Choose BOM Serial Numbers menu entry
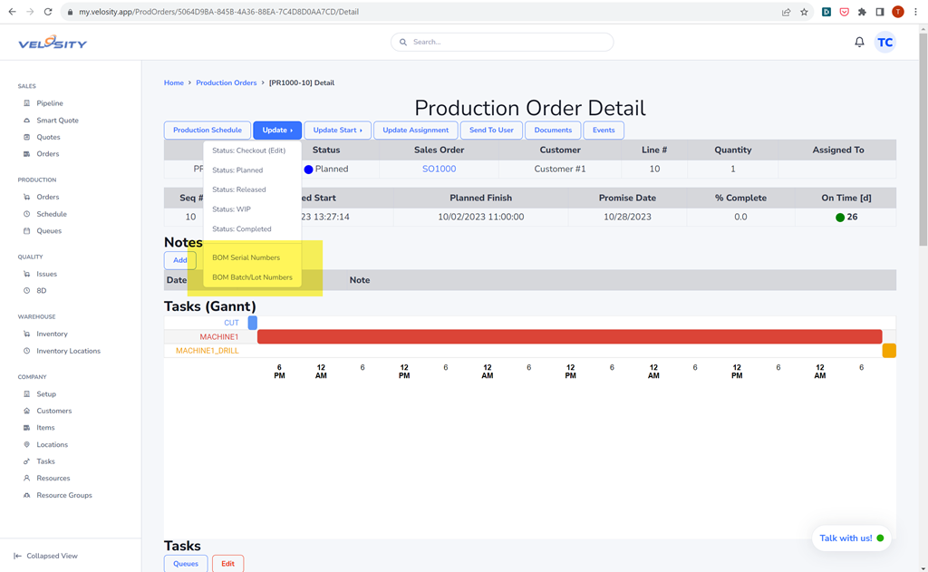Image resolution: width=928 pixels, height=572 pixels. click(x=246, y=257)
